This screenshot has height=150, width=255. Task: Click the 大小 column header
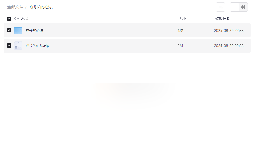[182, 19]
